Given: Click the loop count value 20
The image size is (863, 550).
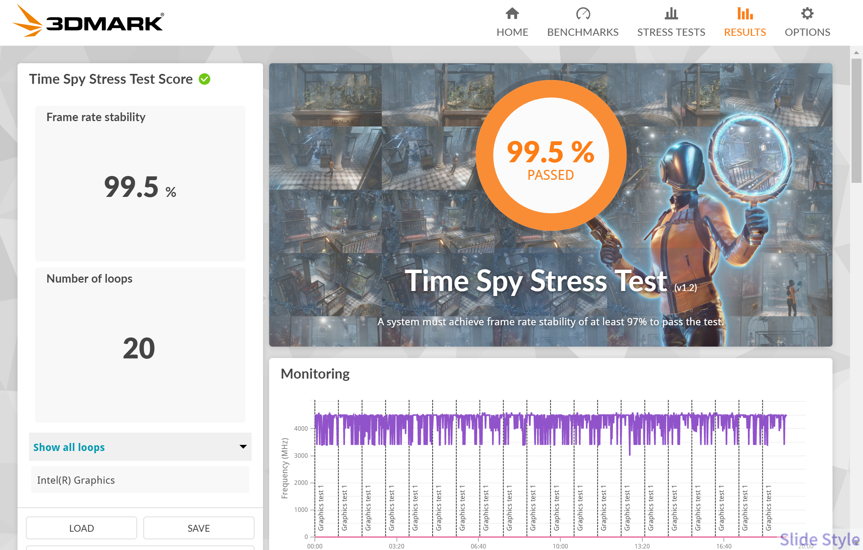Looking at the screenshot, I should (139, 348).
